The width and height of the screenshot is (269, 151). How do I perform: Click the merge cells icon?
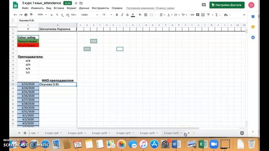[151, 15]
